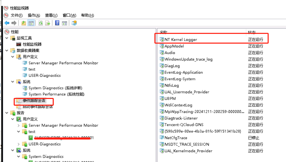Click the NetCfgTrace session icon
The image size is (286, 162).
pyautogui.click(x=161, y=138)
